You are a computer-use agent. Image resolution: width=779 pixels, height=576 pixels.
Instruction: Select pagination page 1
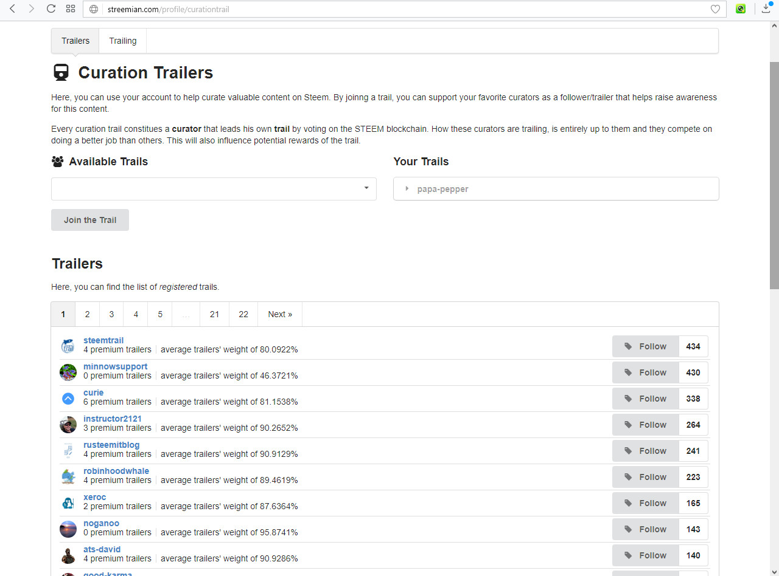(x=63, y=314)
